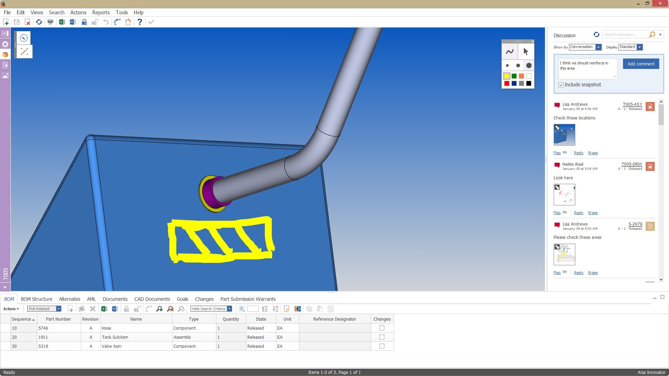Open the Display Standard dropdown
This screenshot has width=669, height=376.
pyautogui.click(x=639, y=47)
